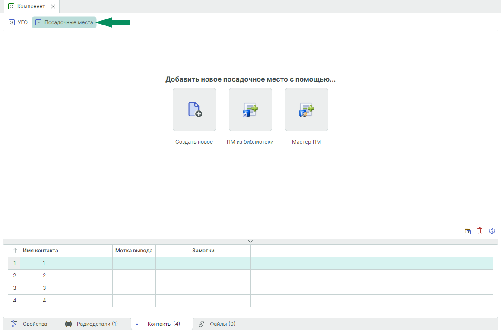Open the gear settings icon above table
Viewport: 501px width, 333px height.
(492, 231)
